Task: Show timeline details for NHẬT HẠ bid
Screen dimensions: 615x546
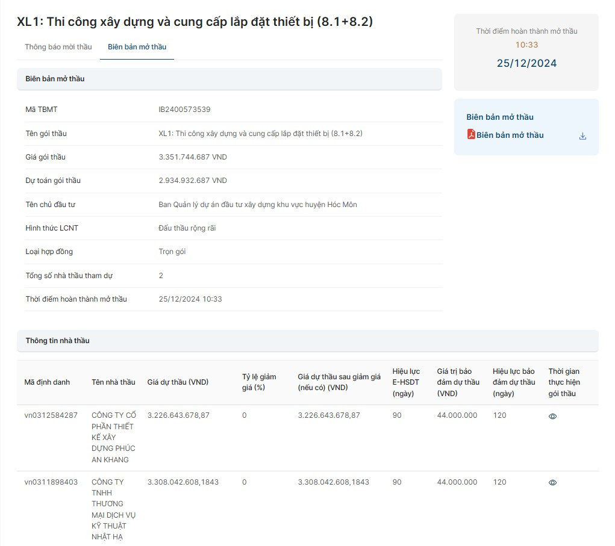Action: coord(552,482)
